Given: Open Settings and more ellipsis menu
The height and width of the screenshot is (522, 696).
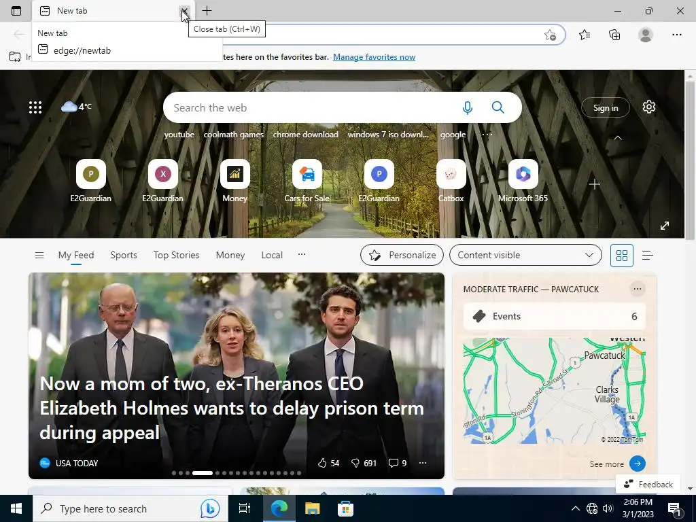Looking at the screenshot, I should (676, 35).
